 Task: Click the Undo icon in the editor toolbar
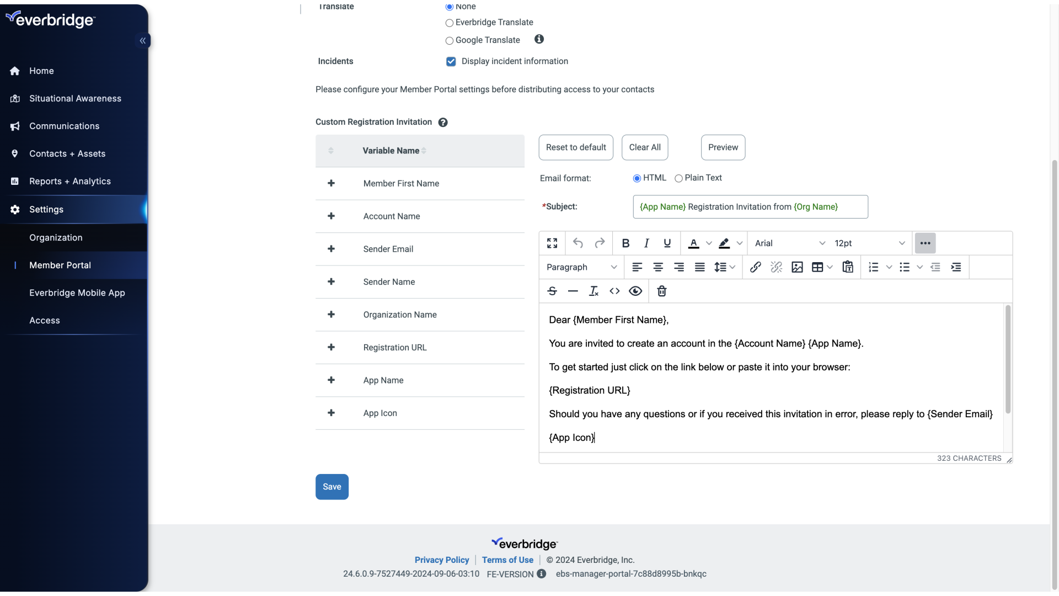coord(578,243)
